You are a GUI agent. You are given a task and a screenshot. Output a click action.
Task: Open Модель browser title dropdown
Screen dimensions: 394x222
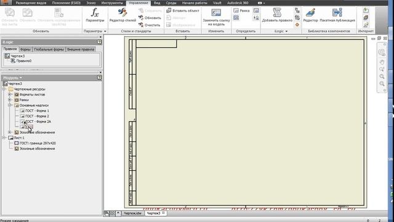pos(20,78)
